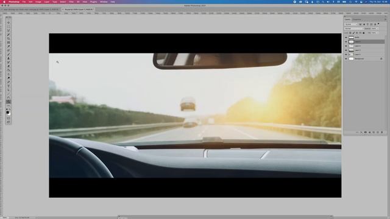Close the active document tab
The width and height of the screenshot is (390, 219).
[x=63, y=10]
